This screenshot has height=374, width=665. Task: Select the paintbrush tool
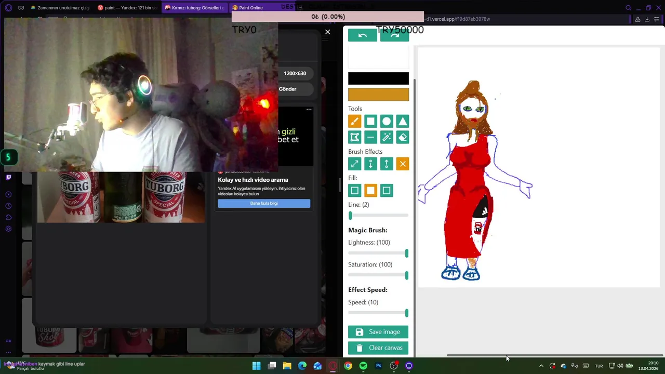(x=354, y=122)
